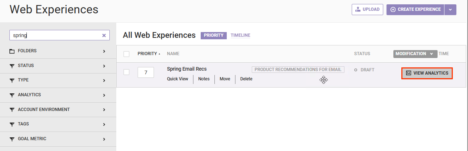Select the Priority view tab
The width and height of the screenshot is (468, 151).
click(213, 35)
